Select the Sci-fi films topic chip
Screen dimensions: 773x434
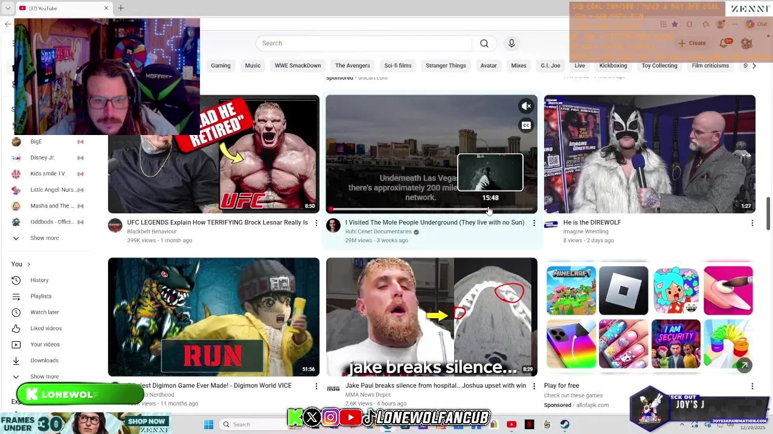398,66
